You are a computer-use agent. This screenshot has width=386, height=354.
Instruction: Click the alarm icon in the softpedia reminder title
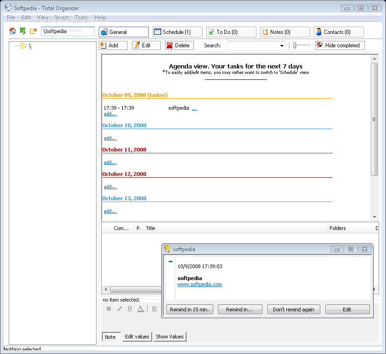(x=167, y=249)
